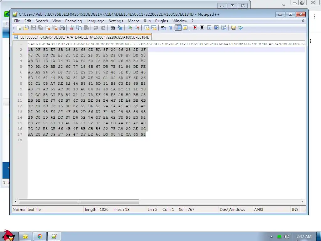Toggle word wrap in the toolbar
Image resolution: width=321 pixels, height=241 pixels.
pyautogui.click(x=163, y=28)
